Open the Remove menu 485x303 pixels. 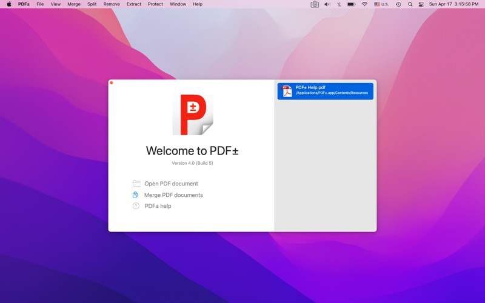[x=112, y=4]
